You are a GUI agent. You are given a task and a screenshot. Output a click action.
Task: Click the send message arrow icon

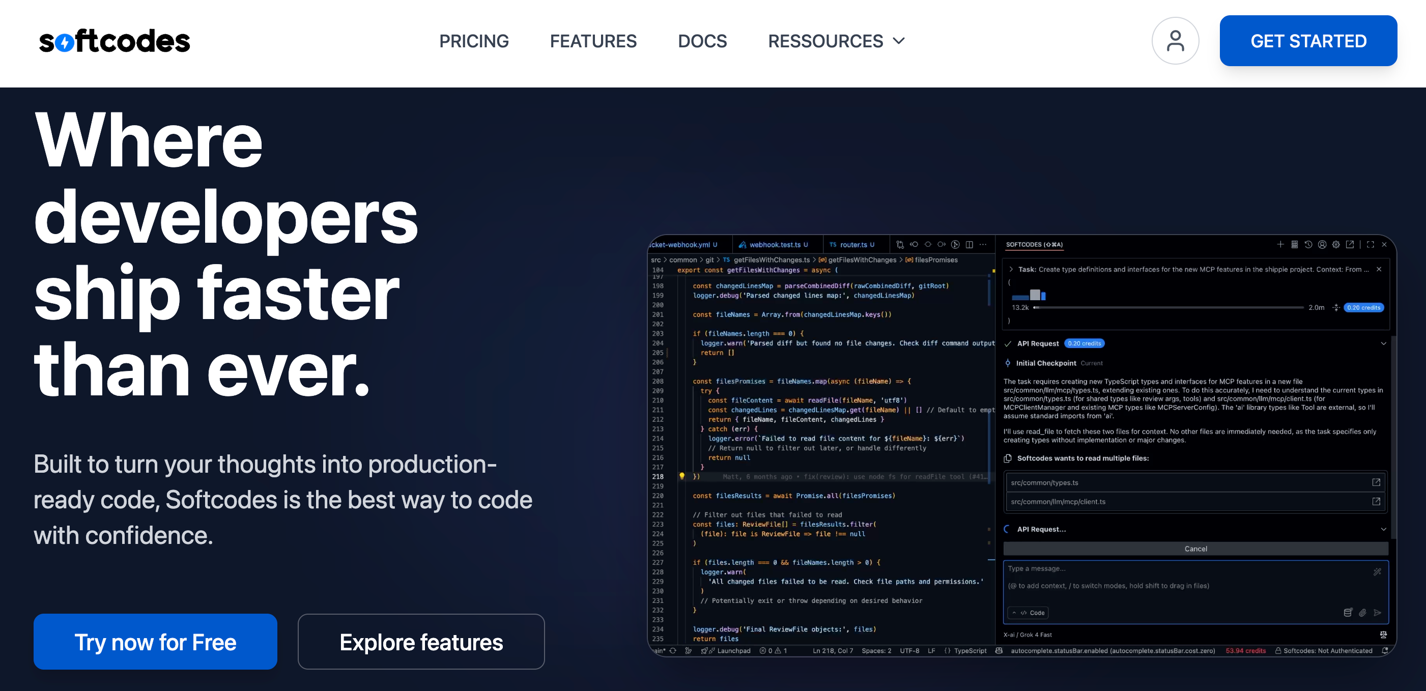[1377, 612]
